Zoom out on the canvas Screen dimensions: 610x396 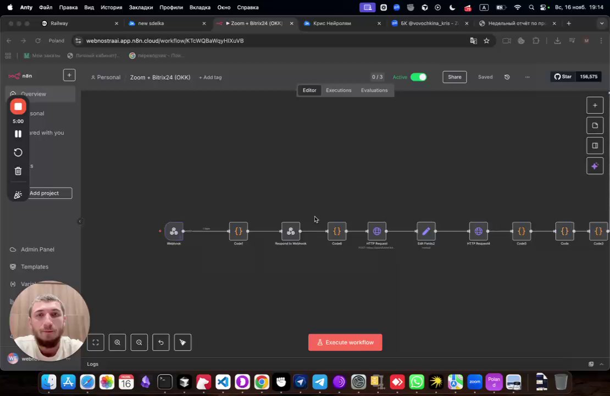(139, 342)
